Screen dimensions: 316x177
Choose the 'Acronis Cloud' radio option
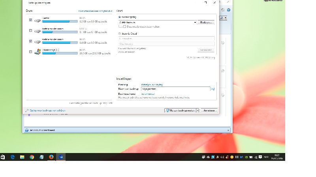120,34
